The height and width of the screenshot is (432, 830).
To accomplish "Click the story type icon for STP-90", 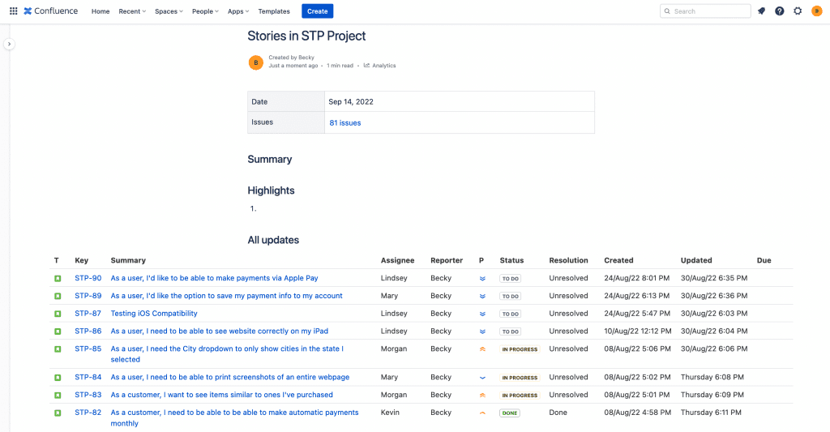I will point(58,279).
